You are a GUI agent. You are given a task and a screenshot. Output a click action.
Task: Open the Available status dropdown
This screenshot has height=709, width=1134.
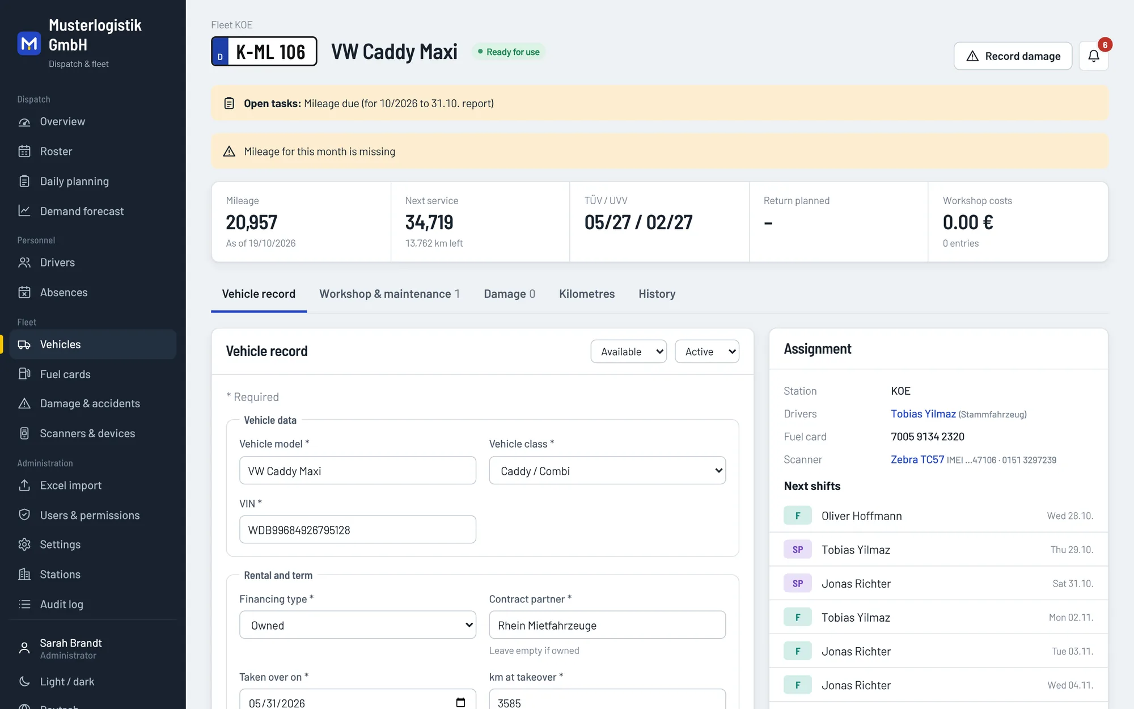click(x=628, y=352)
